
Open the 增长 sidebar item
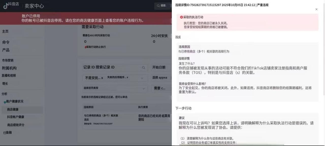5,84
